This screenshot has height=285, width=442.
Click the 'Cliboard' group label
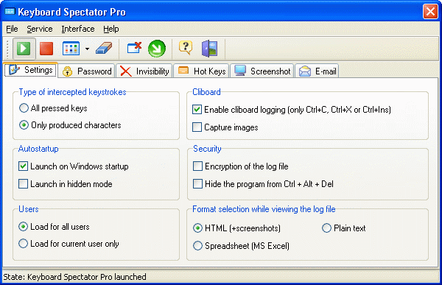click(206, 92)
